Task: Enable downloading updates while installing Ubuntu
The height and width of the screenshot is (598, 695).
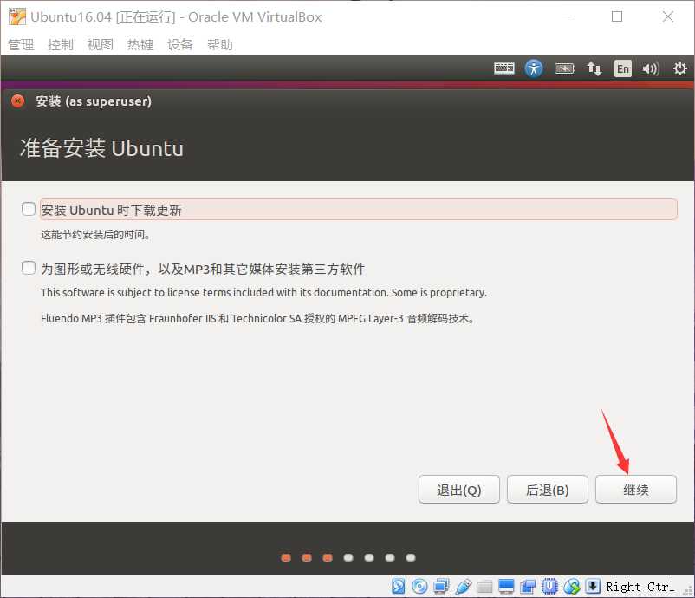Action: point(29,209)
